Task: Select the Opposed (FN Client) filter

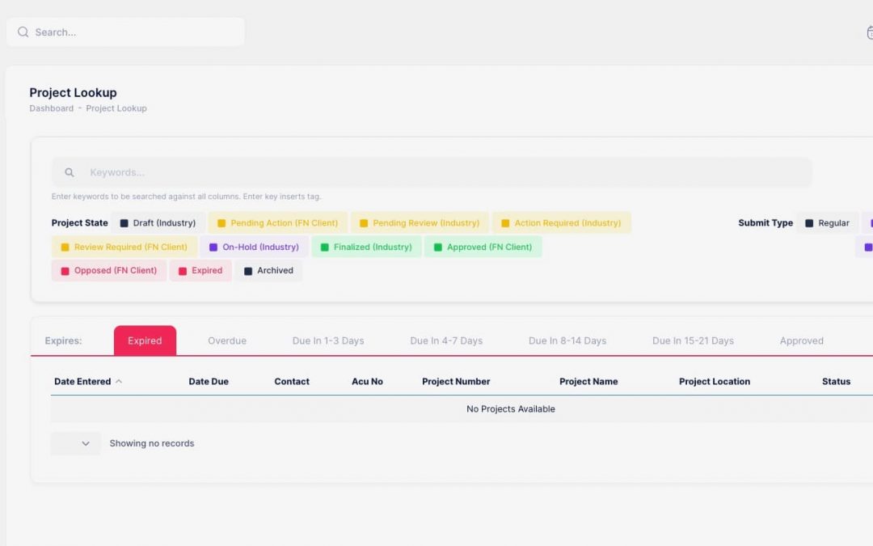Action: [108, 271]
